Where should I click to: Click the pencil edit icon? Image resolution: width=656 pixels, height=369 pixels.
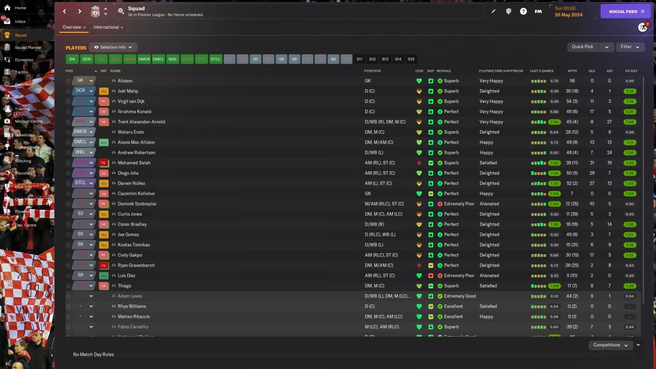tap(494, 11)
